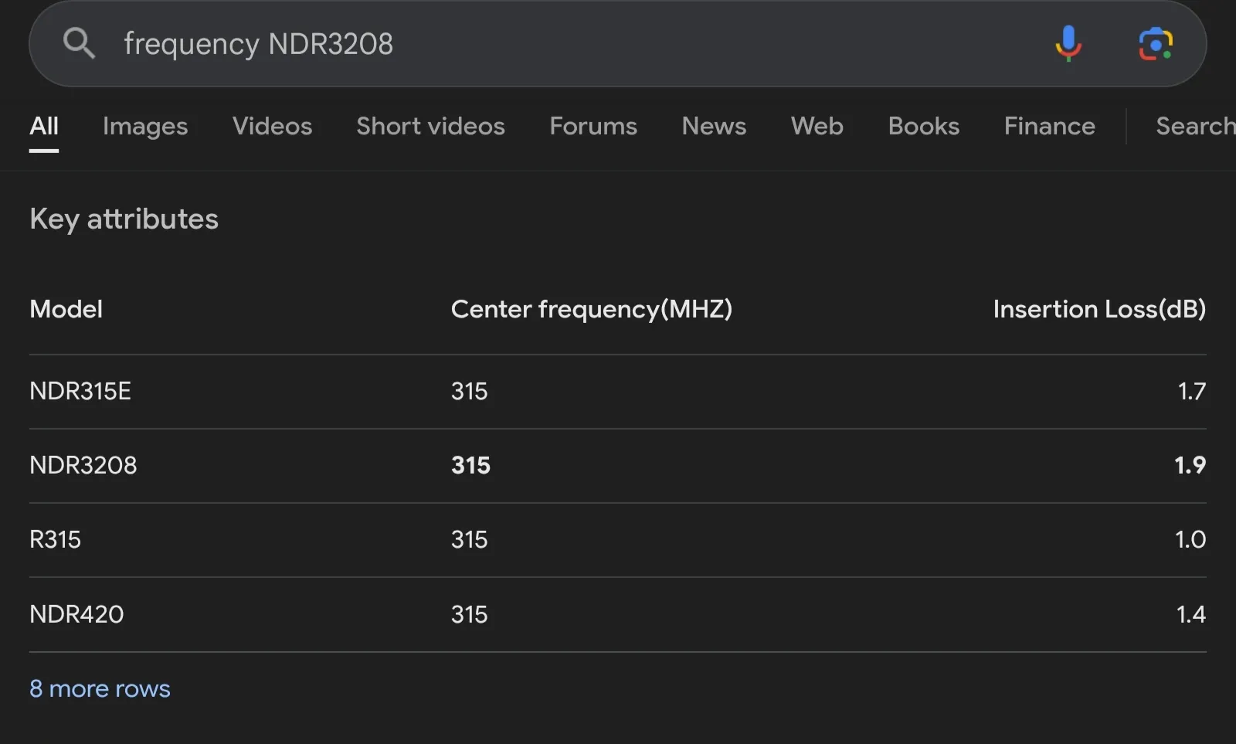Expand table with 8 more rows

tap(100, 688)
